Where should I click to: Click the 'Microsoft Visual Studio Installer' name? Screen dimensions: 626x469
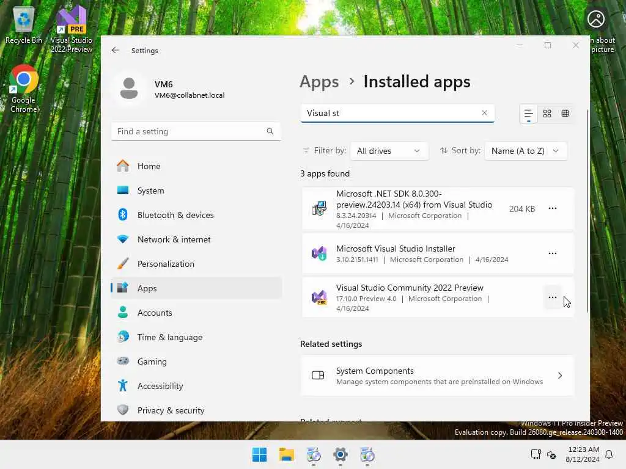(x=396, y=249)
